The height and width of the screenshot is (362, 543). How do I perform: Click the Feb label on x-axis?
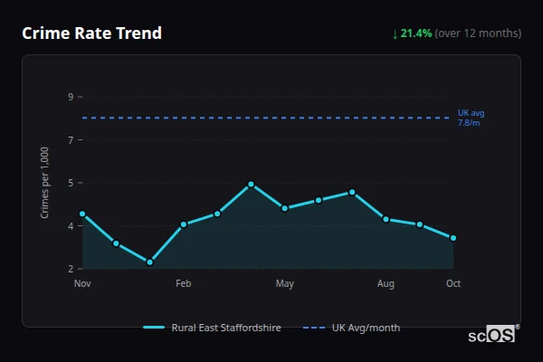(x=184, y=284)
